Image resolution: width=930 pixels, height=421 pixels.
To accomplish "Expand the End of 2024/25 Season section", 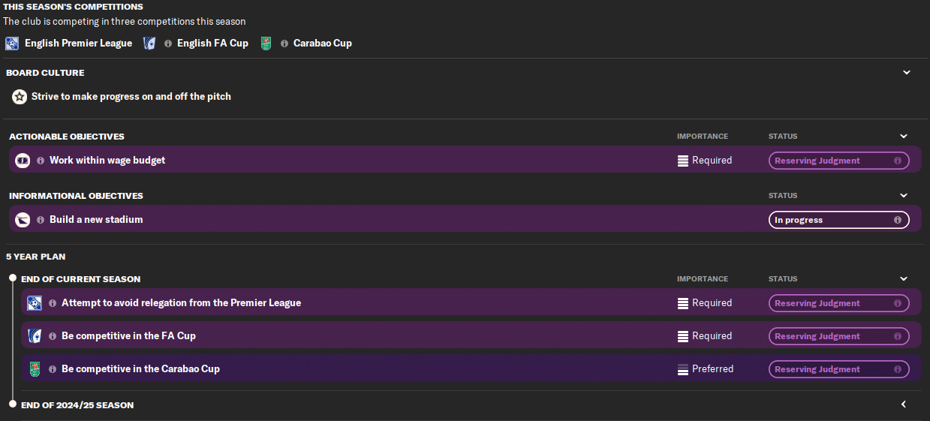I will 904,404.
